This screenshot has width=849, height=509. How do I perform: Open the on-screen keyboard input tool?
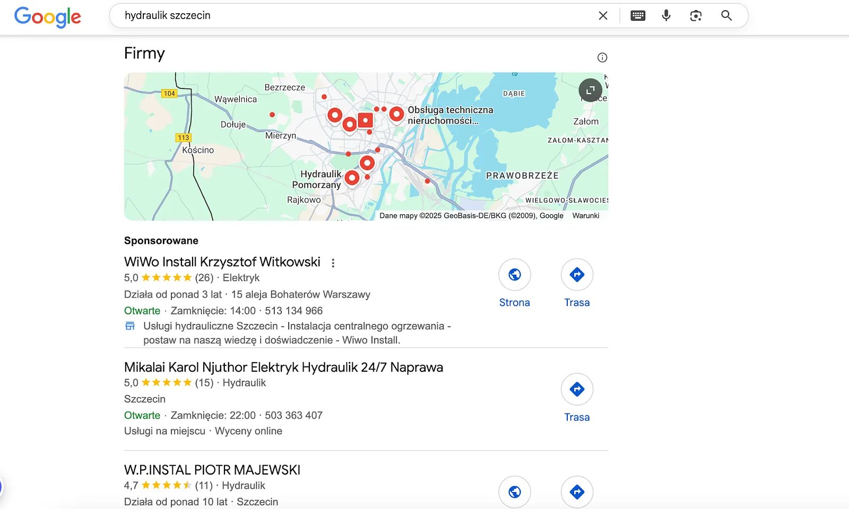pos(638,16)
